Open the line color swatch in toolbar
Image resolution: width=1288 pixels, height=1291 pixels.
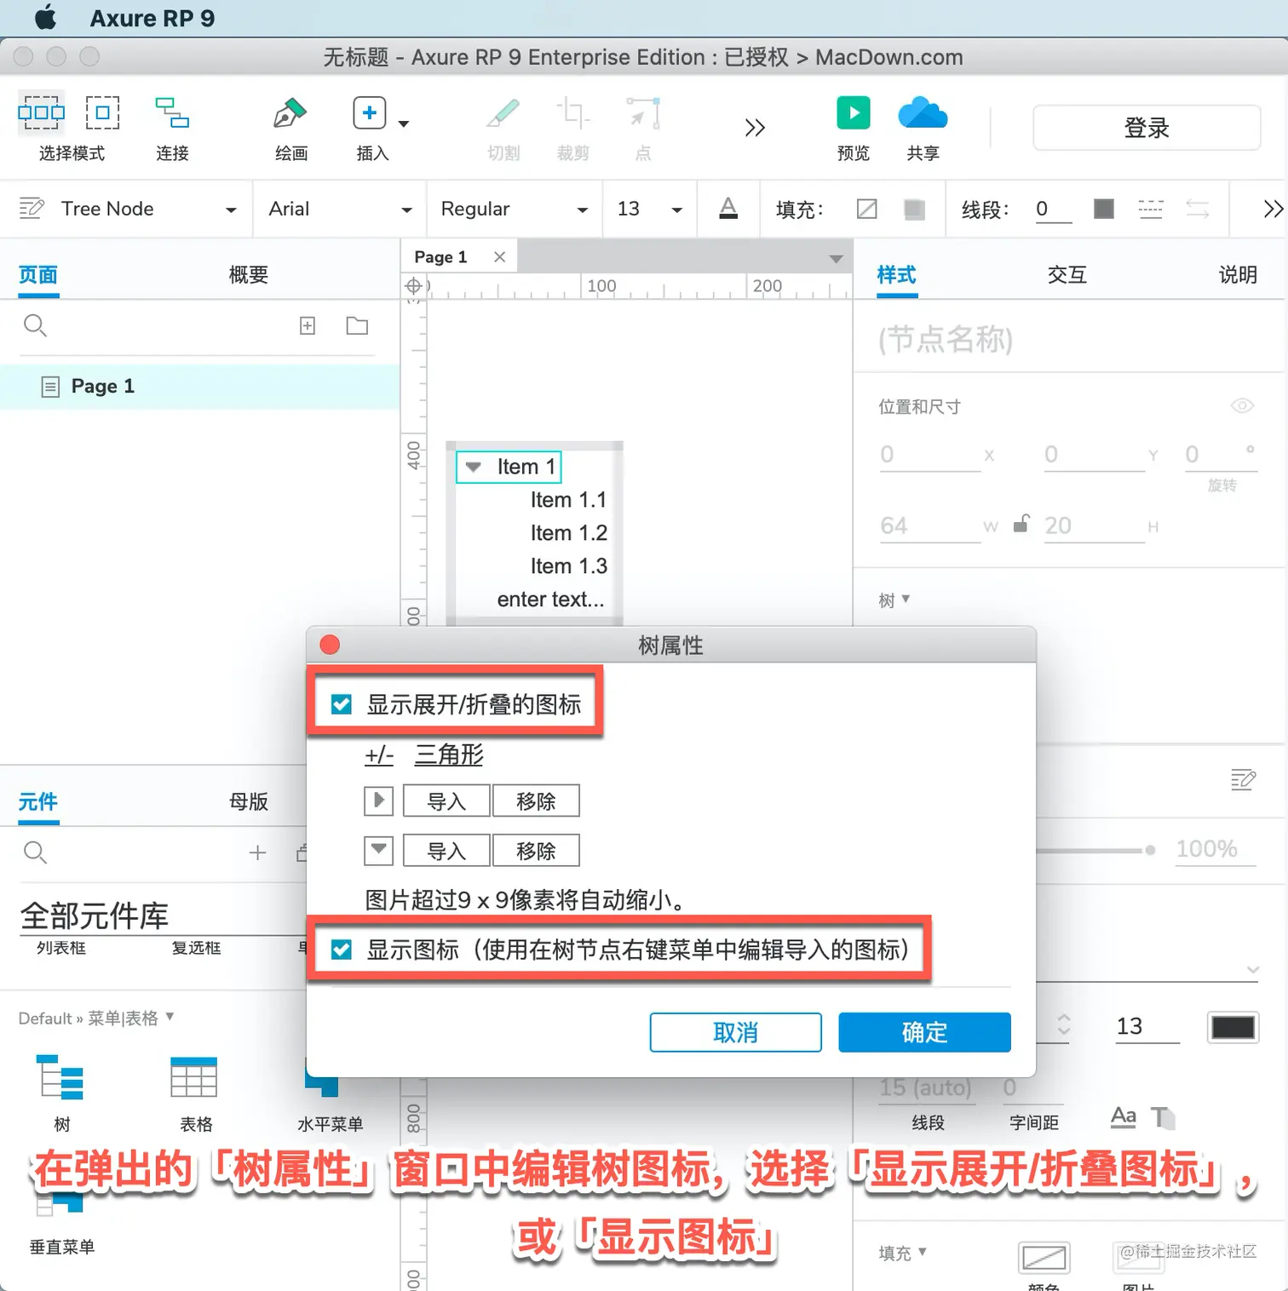point(1103,209)
